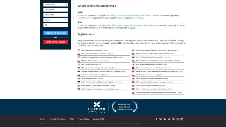Click Contact FXCC in footer
This screenshot has width=226, height=127.
click(x=99, y=119)
